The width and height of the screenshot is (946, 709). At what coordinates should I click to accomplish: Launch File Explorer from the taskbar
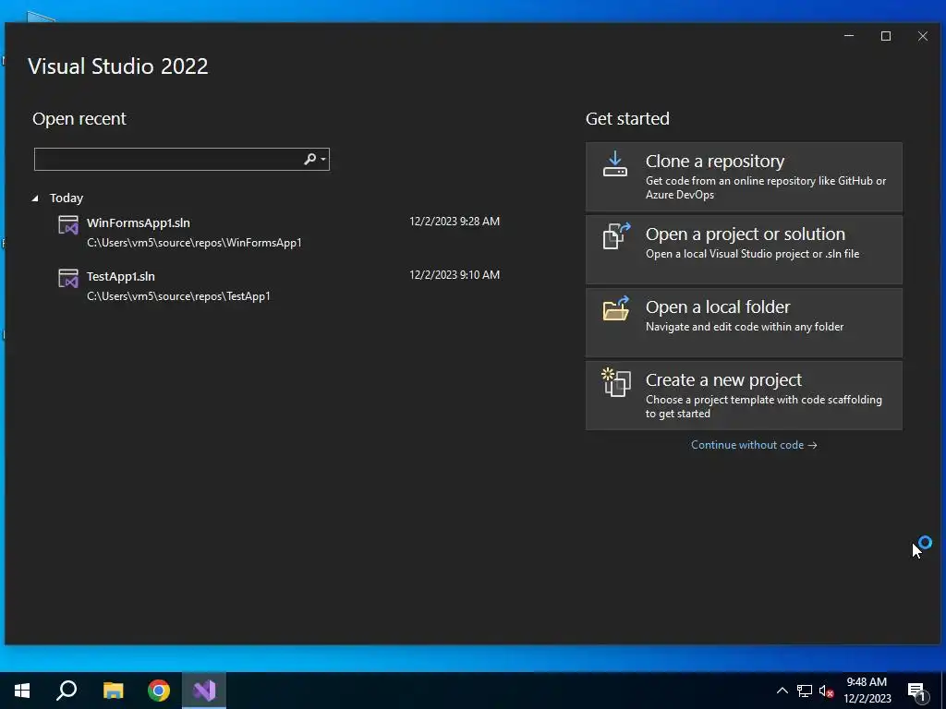(x=113, y=691)
